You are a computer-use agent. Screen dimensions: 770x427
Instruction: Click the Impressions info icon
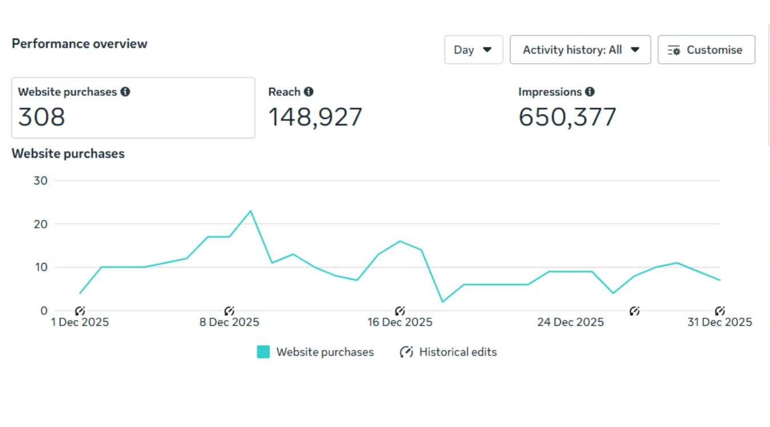(x=590, y=92)
